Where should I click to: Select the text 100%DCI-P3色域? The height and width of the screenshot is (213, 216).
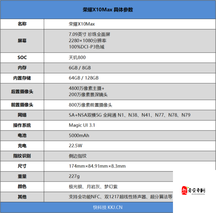86,47
